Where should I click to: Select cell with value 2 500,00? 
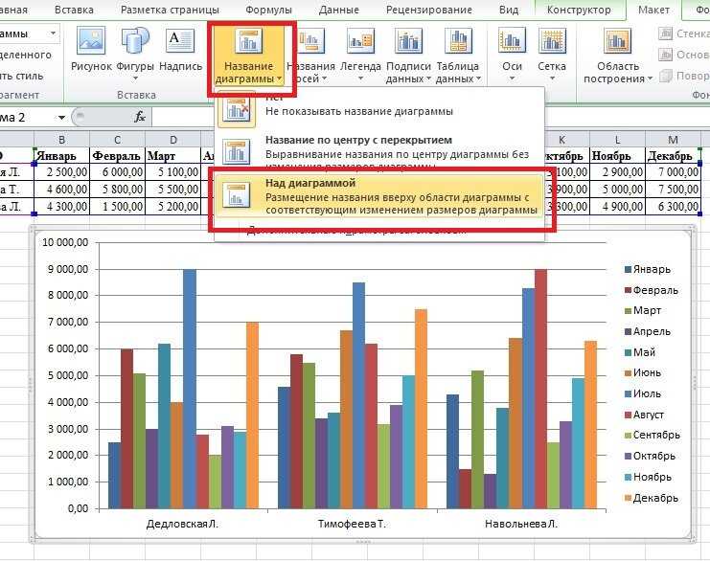click(61, 172)
